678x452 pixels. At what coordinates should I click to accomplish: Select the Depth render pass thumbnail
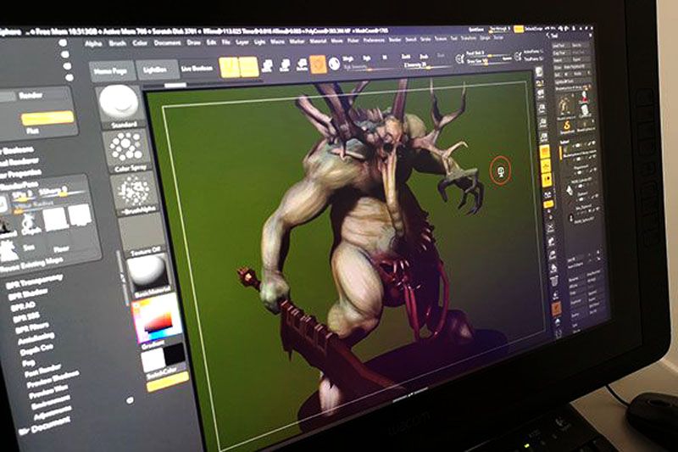coord(31,224)
